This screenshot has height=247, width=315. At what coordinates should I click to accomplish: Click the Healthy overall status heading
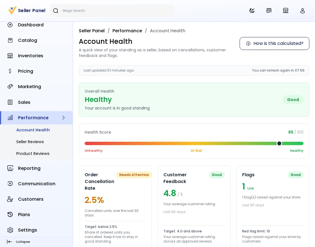98,100
